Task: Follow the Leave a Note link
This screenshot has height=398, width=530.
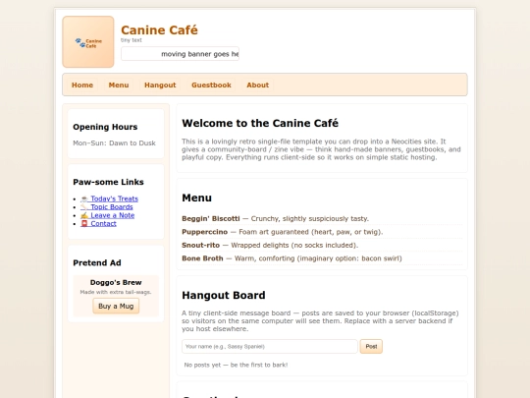Action: point(108,215)
